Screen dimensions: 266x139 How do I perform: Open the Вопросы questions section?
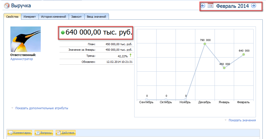(44, 133)
